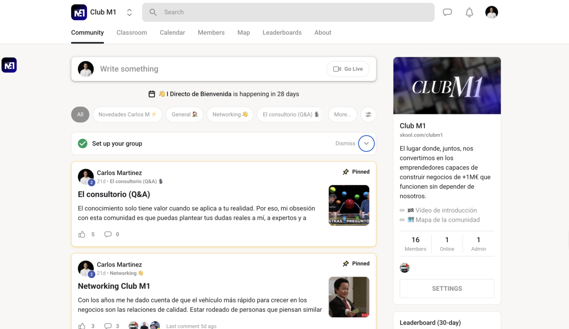Filter posts by General category

point(185,115)
